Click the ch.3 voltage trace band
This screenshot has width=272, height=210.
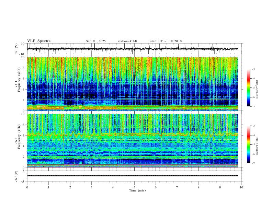(132, 176)
